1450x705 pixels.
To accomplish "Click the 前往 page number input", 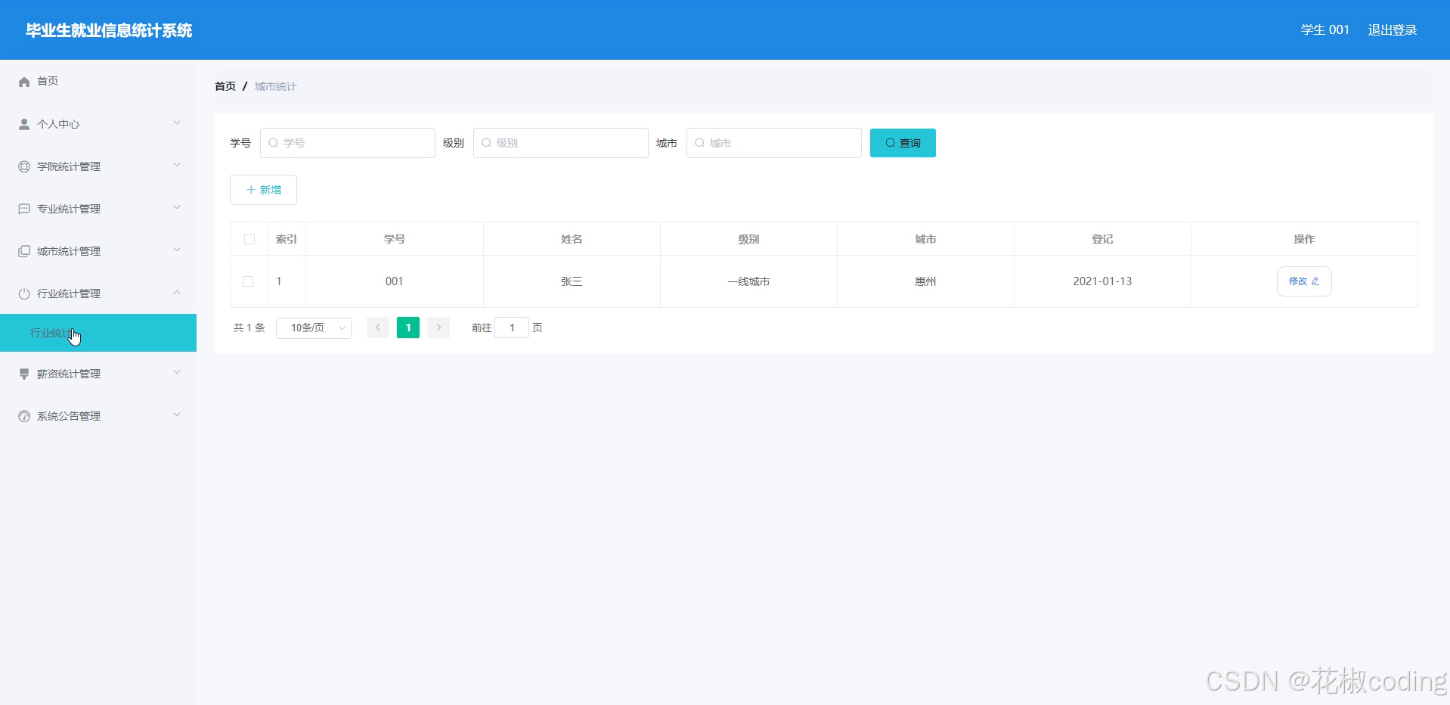I will (x=512, y=328).
